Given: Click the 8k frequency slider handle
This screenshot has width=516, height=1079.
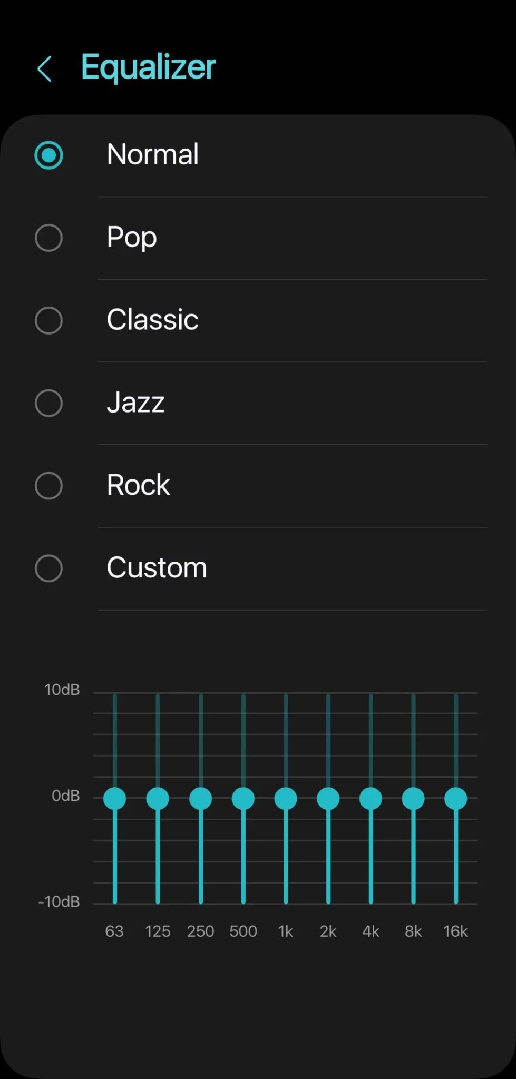Looking at the screenshot, I should click(413, 798).
